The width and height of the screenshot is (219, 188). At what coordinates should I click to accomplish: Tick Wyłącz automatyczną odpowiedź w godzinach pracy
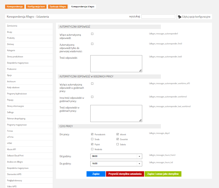92,84
